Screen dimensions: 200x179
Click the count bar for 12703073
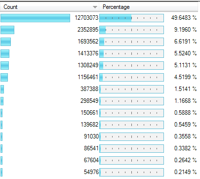click(x=35, y=18)
